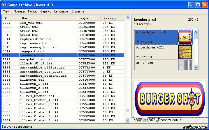Image resolution: width=209 pixels, height=130 pixels.
Task: Select file vegtresshi9b.txd
Action: click(x=36, y=39)
